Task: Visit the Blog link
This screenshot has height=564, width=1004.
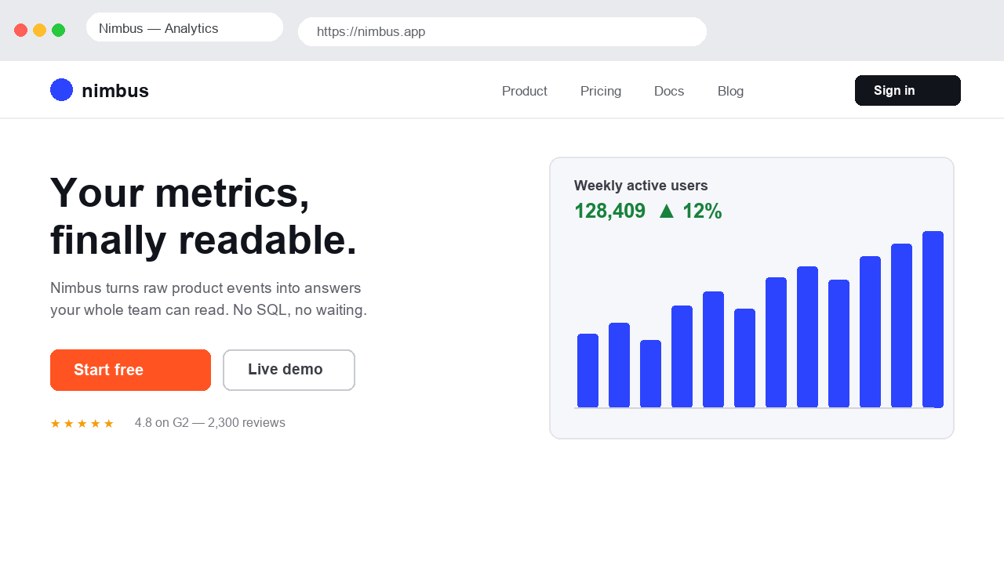Action: pyautogui.click(x=730, y=91)
